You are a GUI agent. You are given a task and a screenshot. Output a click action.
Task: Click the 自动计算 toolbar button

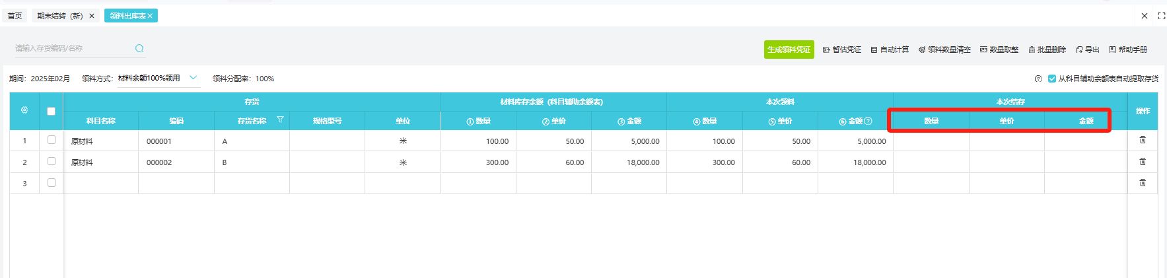(x=890, y=50)
